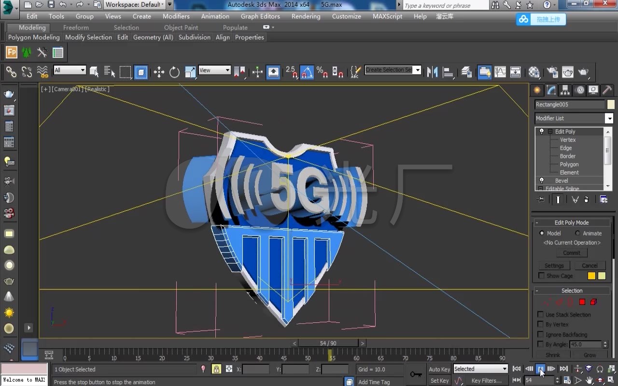The width and height of the screenshot is (618, 386).
Task: Click the Commit button in Edit Poly Mode
Action: point(571,252)
